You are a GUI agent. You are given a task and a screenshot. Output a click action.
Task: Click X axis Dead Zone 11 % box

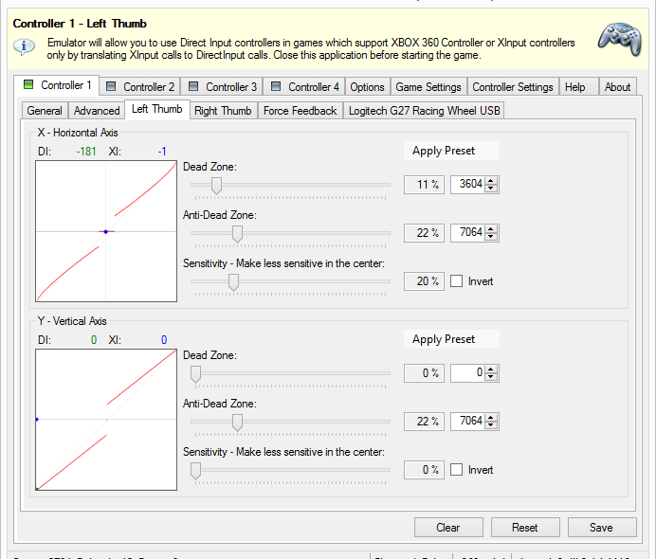[x=424, y=185]
